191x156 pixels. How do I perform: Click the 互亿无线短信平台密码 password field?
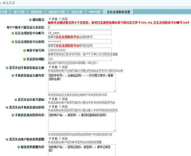80,41
